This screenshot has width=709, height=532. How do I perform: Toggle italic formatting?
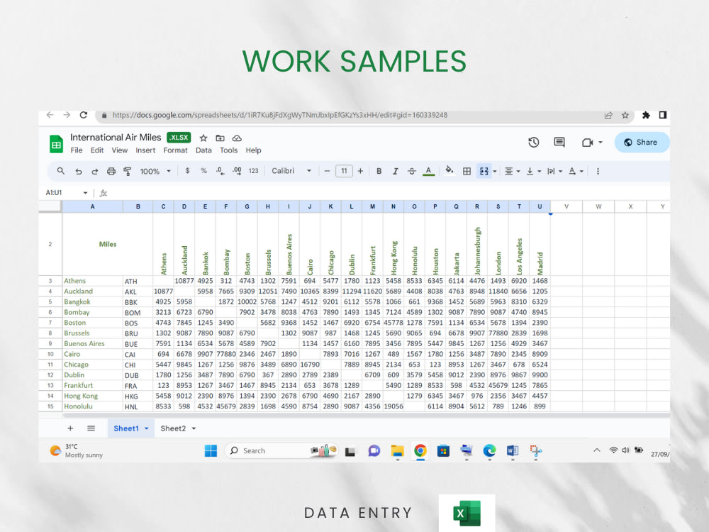coord(395,171)
